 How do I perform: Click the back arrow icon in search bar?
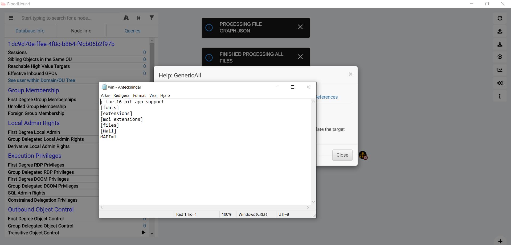[x=139, y=18]
